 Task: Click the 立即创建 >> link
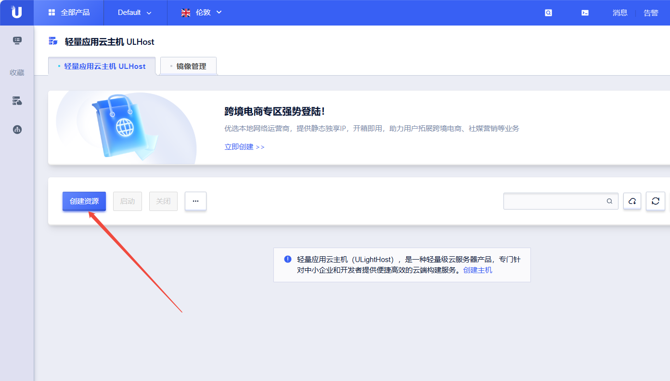(x=245, y=147)
